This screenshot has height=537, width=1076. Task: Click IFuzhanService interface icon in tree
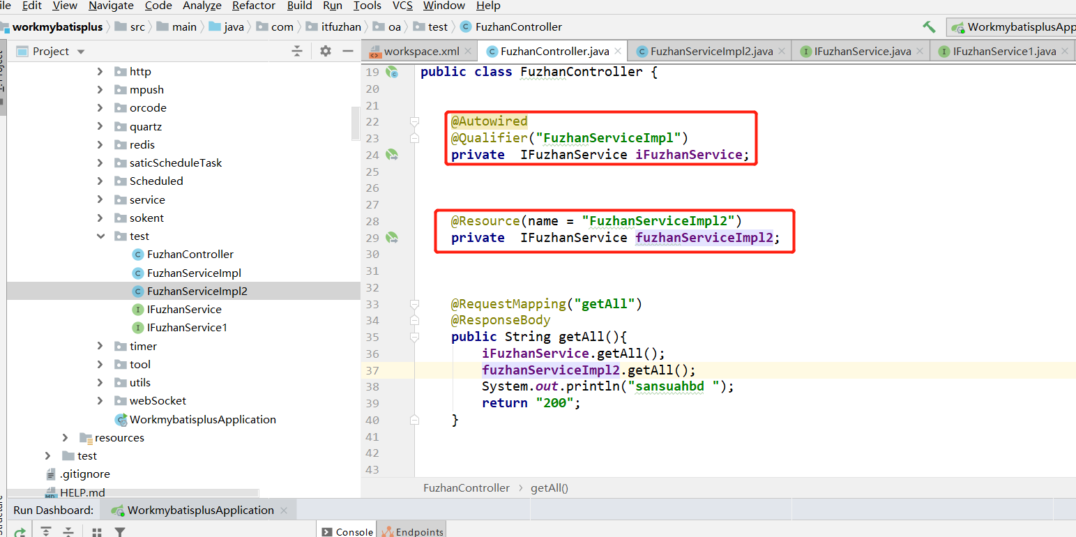(x=138, y=309)
